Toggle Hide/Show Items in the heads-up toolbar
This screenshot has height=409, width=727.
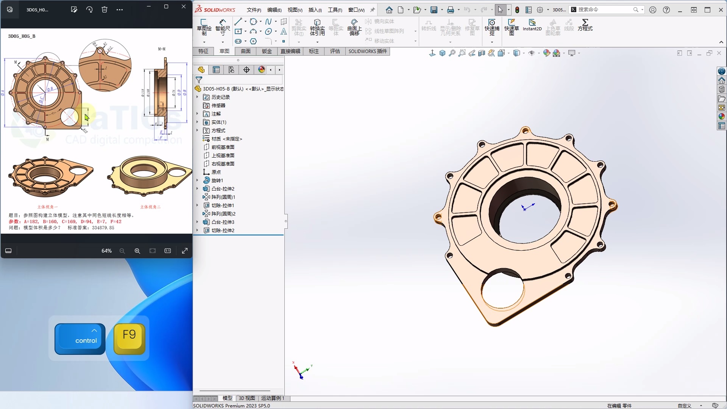tap(533, 53)
